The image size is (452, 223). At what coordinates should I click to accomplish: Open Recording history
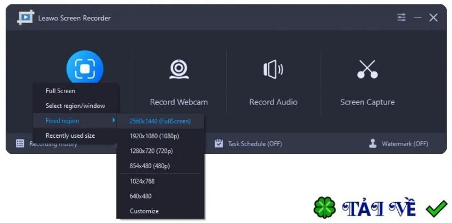53,144
